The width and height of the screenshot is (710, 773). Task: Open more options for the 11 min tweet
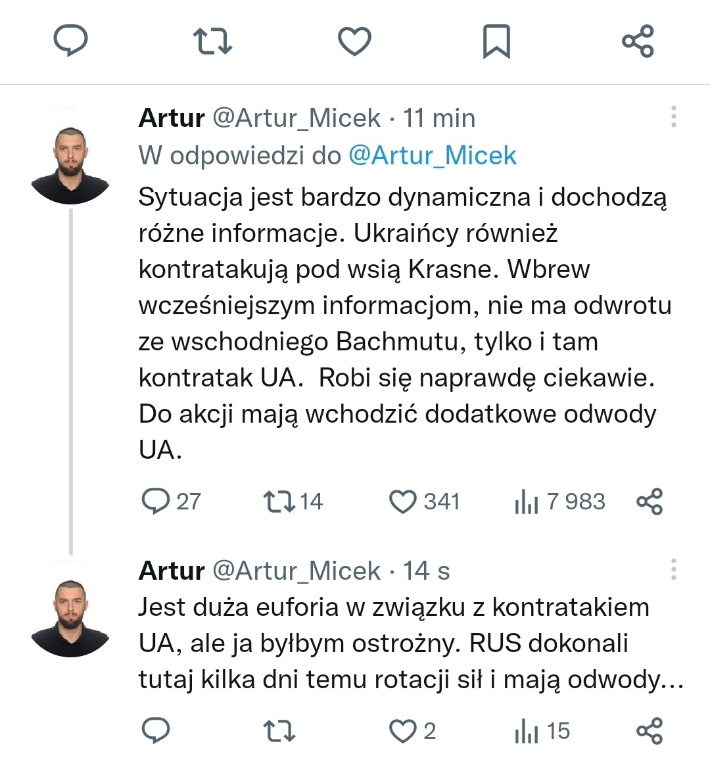click(673, 116)
